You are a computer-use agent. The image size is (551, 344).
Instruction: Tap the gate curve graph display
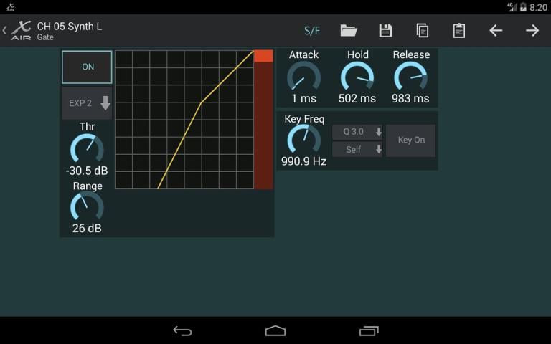coord(184,120)
